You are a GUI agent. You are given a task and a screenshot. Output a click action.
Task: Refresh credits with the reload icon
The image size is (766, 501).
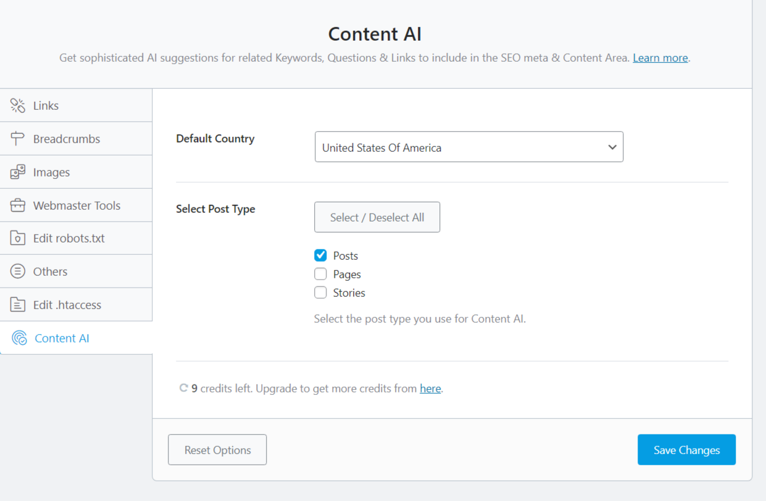pyautogui.click(x=183, y=389)
